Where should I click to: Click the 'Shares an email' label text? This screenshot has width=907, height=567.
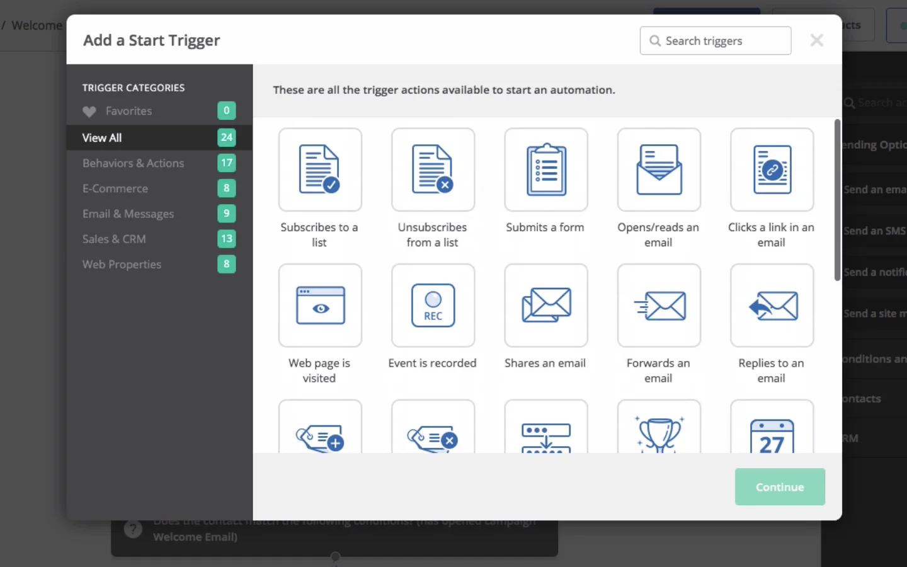pos(545,363)
